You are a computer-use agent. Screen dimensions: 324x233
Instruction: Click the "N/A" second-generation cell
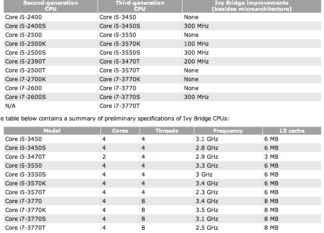10,106
